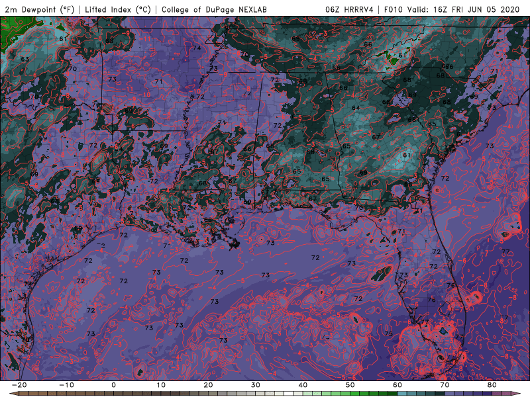
Task: Click the "80" color scale label
Action: (x=492, y=385)
